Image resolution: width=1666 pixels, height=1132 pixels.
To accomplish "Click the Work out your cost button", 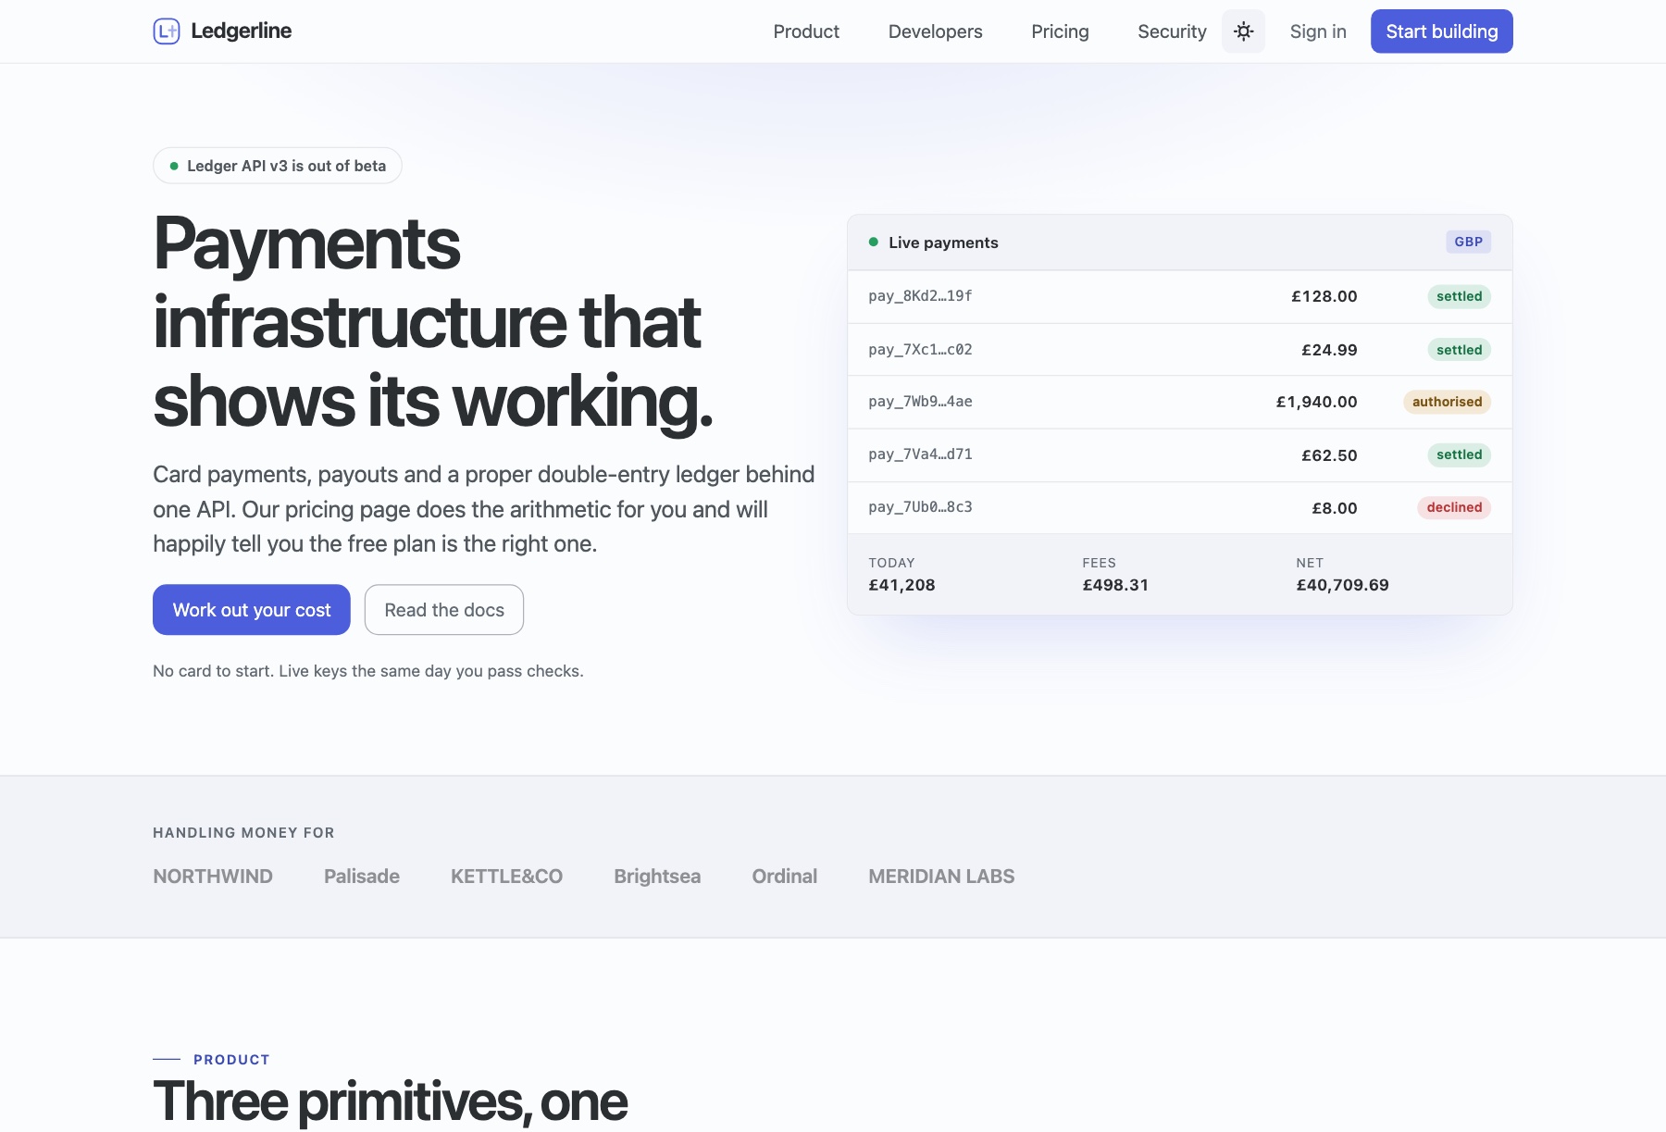I will click(252, 610).
